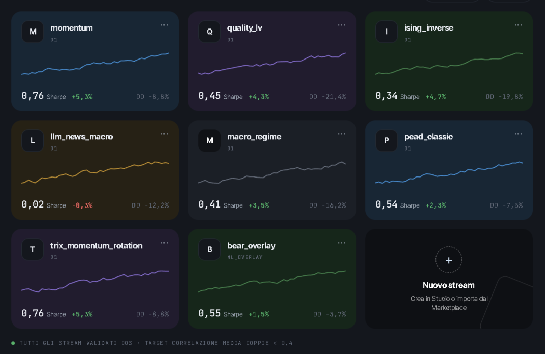Click the DD -19,8% drawdown on ising_inverse
This screenshot has width=545, height=354.
504,97
